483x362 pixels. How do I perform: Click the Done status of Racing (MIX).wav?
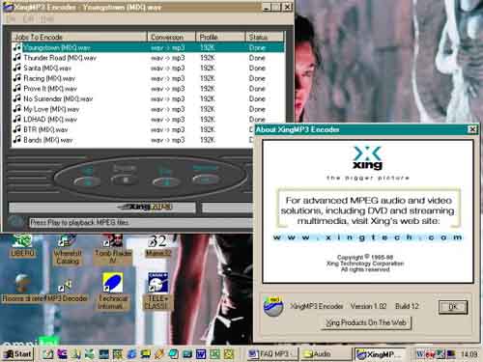click(257, 78)
